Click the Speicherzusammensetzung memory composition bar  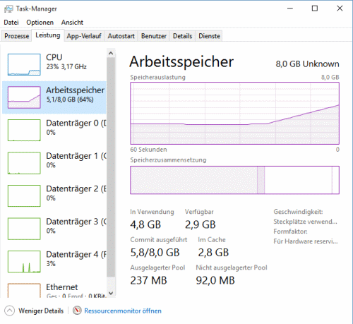click(234, 180)
